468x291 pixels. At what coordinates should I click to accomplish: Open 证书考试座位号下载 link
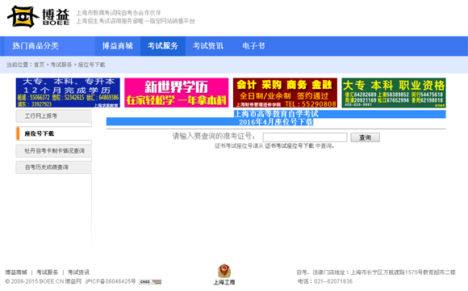tap(289, 146)
